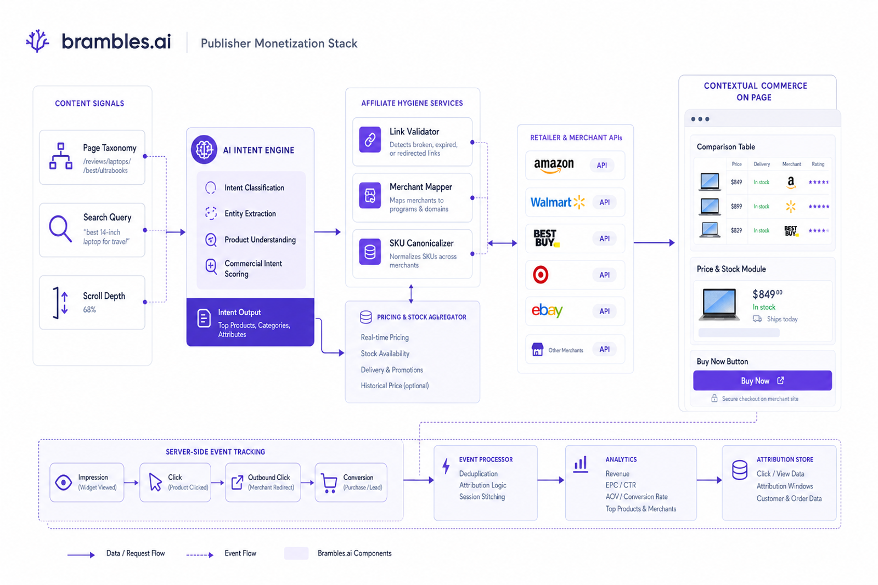Click the Merchant Mapper icon
Screen dimensions: 878x585
tap(370, 196)
